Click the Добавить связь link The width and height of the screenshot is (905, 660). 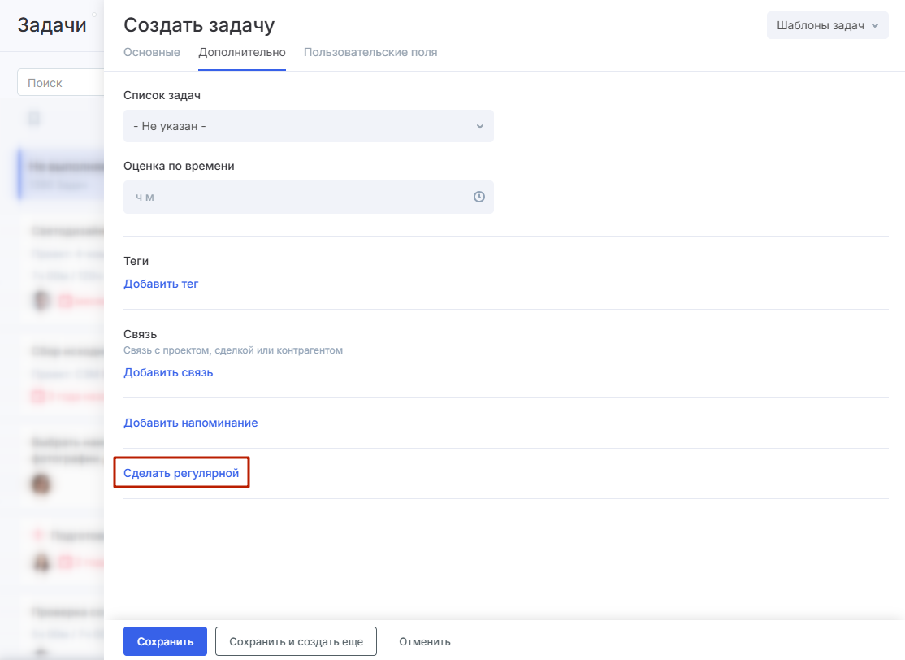tap(168, 373)
